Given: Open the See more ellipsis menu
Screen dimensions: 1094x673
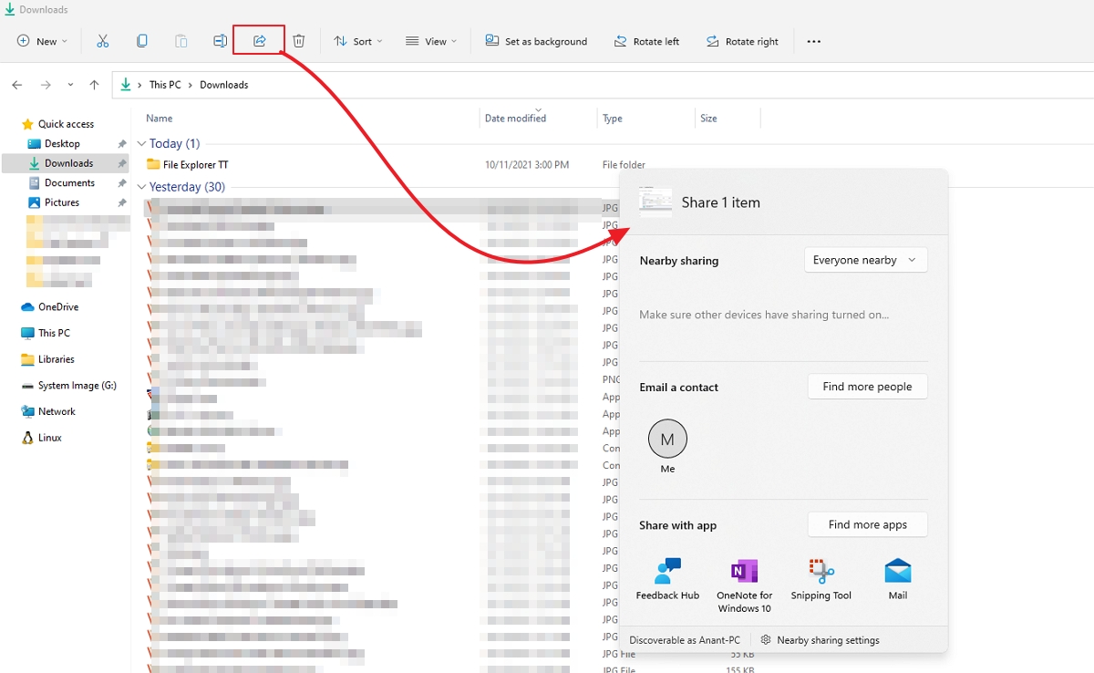Looking at the screenshot, I should [814, 41].
